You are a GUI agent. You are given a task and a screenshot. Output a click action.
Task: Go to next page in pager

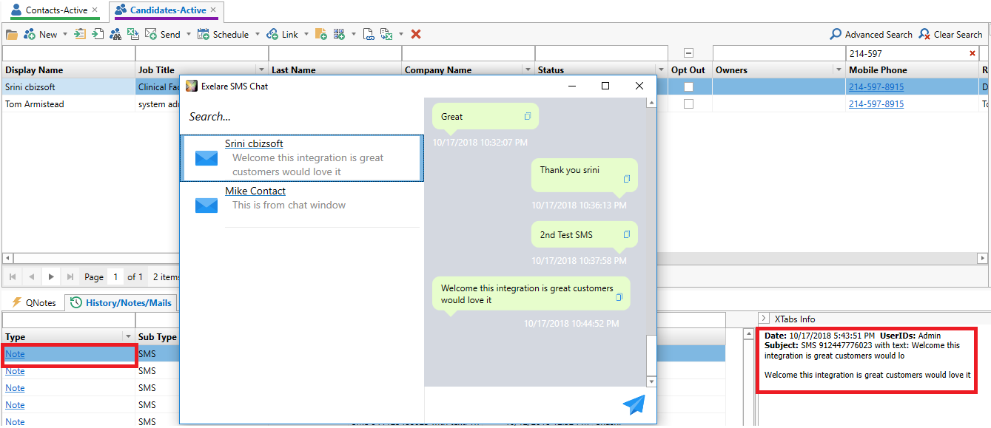pyautogui.click(x=51, y=276)
